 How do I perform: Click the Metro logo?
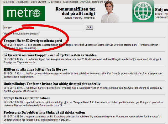point(24,14)
